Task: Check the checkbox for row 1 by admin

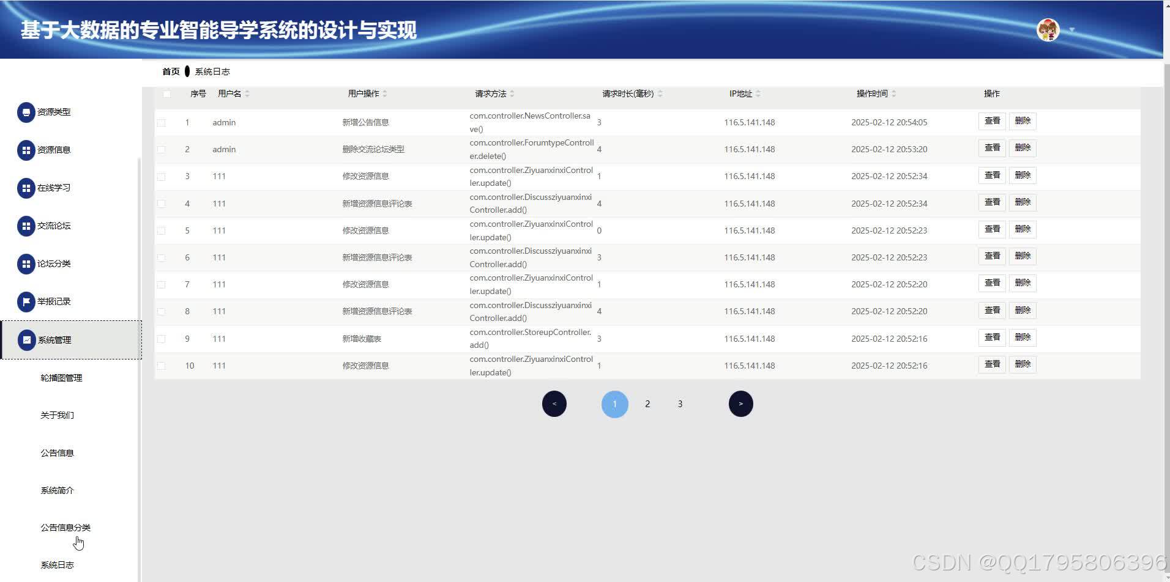Action: [162, 122]
